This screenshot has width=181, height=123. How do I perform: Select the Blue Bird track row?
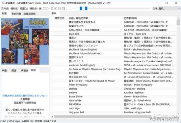click(x=114, y=34)
